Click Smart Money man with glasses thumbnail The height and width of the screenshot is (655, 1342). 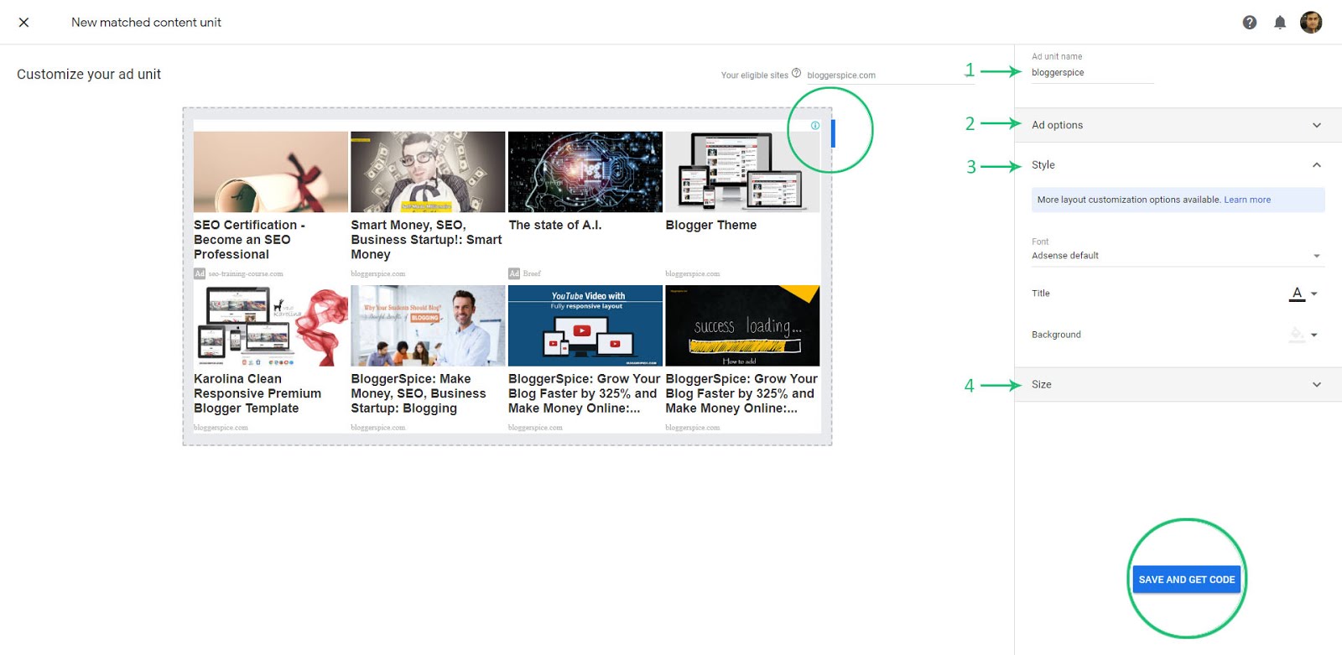pos(428,172)
